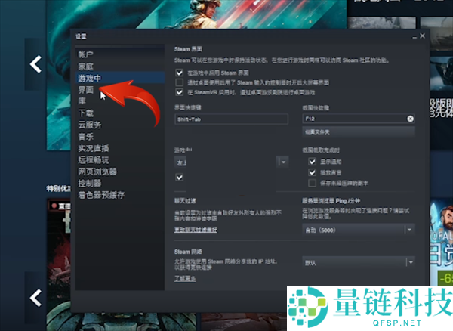Toggle 播放声音 checkbox
The width and height of the screenshot is (453, 331).
click(x=313, y=172)
